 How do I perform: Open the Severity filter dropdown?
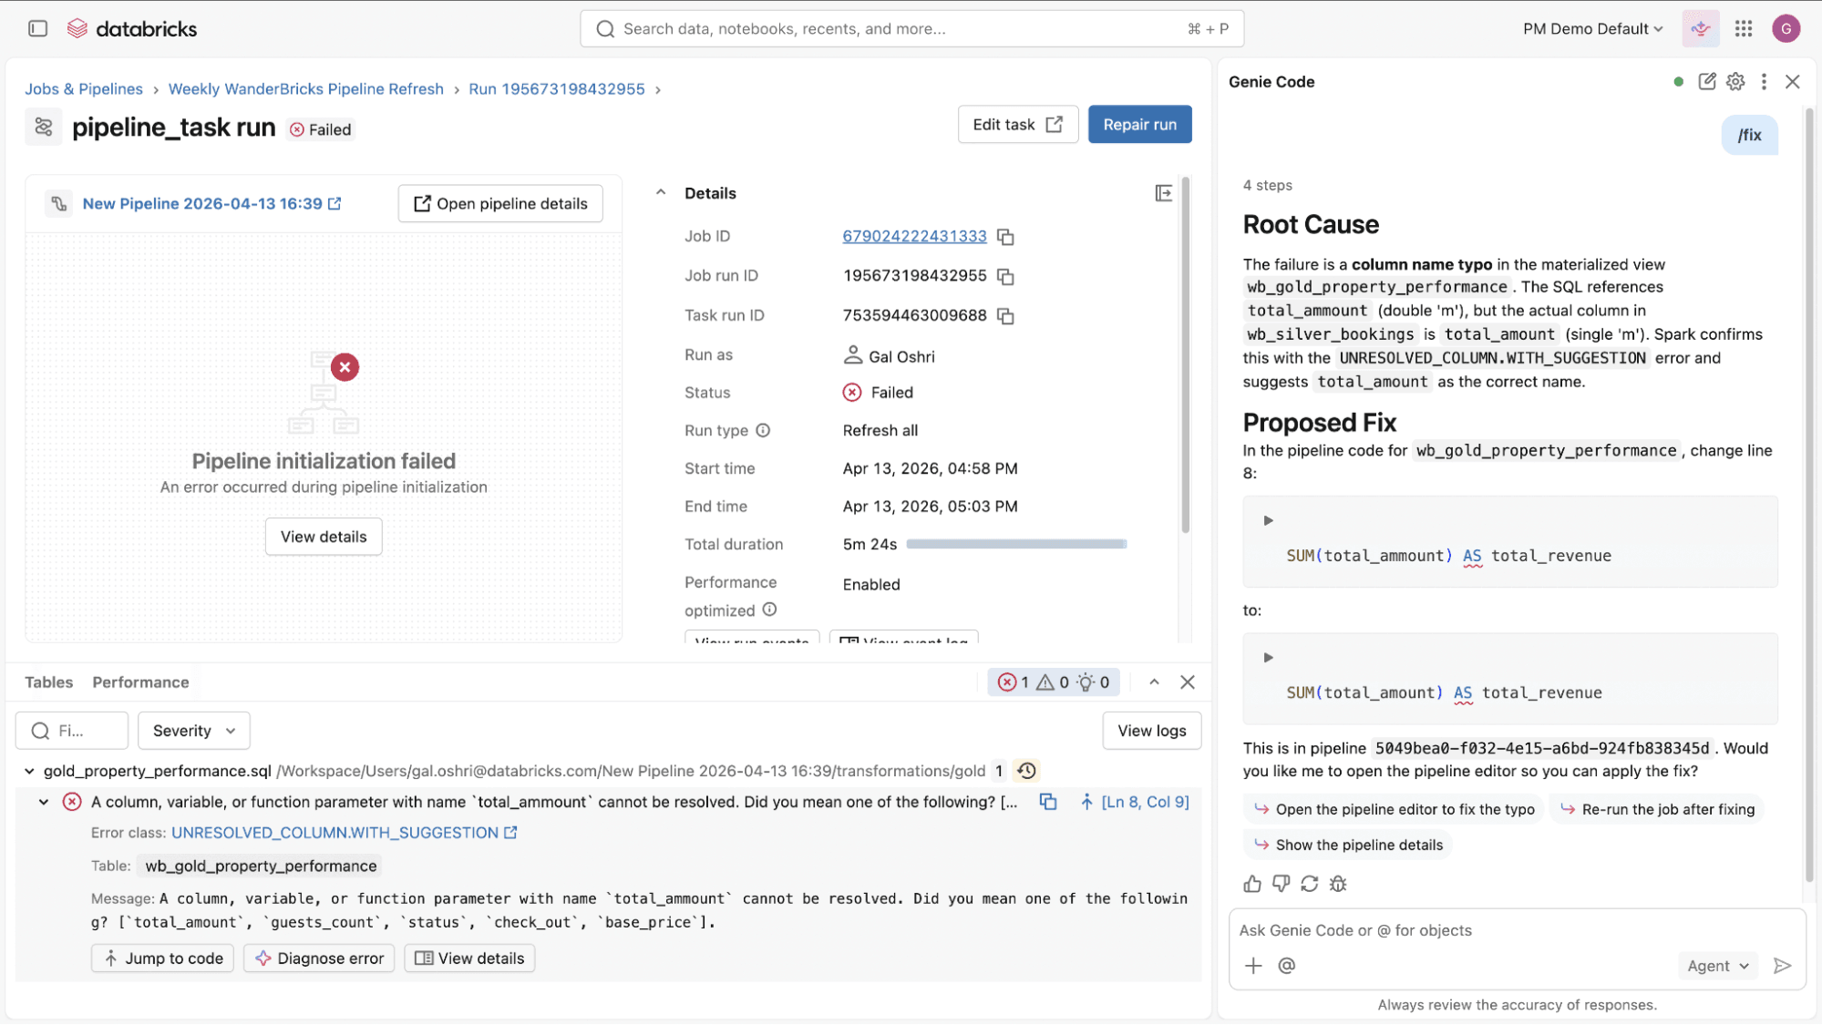coord(193,730)
